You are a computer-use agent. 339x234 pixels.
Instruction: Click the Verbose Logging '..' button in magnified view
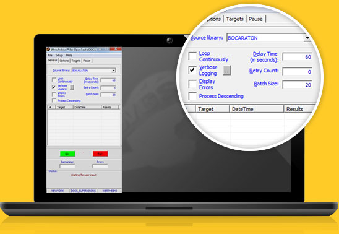pyautogui.click(x=227, y=70)
